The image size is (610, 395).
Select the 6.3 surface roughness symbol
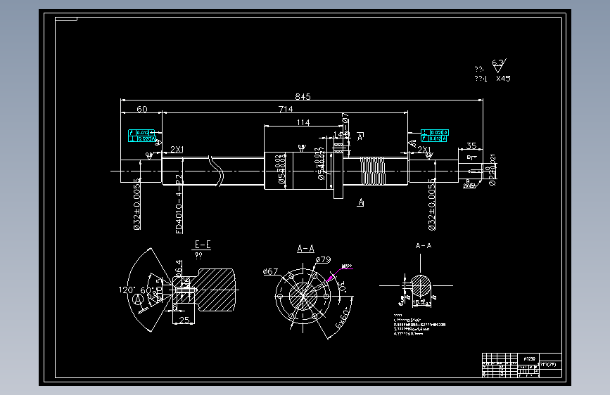499,65
